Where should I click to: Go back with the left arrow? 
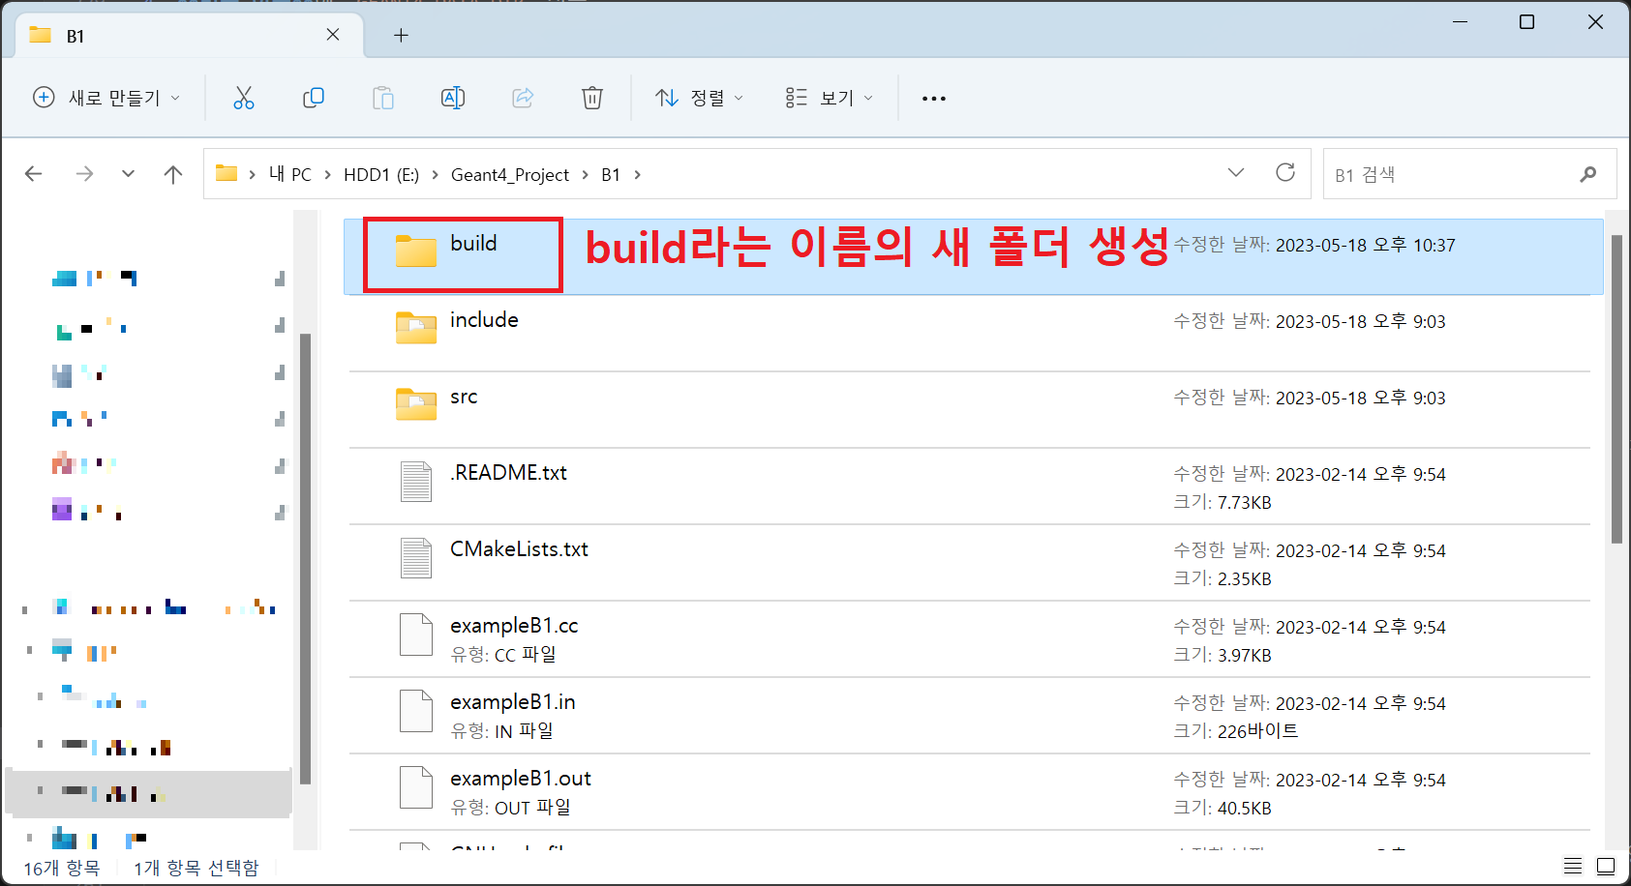(x=34, y=174)
